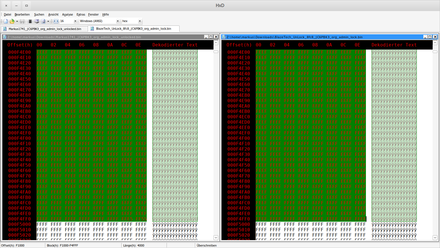This screenshot has width=440, height=248.
Task: Click the Open file folder icon
Action: click(x=12, y=21)
